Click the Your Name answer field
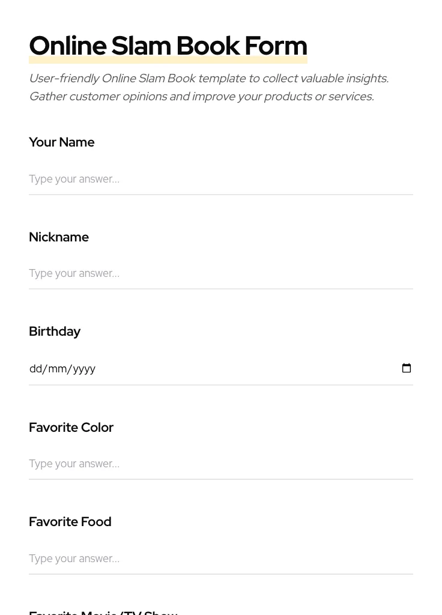This screenshot has height=615, width=442. click(220, 179)
